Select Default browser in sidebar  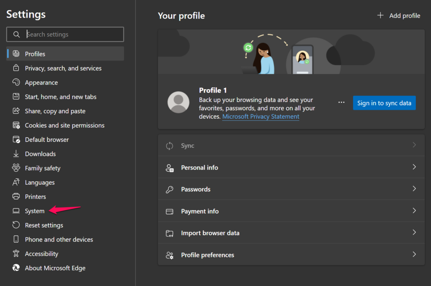tap(65, 140)
